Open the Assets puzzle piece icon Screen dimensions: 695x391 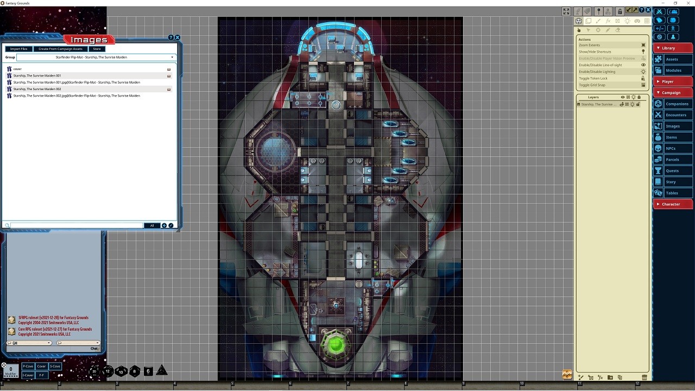pos(658,59)
